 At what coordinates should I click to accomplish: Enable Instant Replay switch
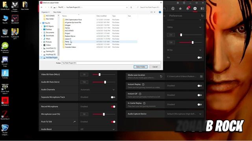tap(200, 86)
